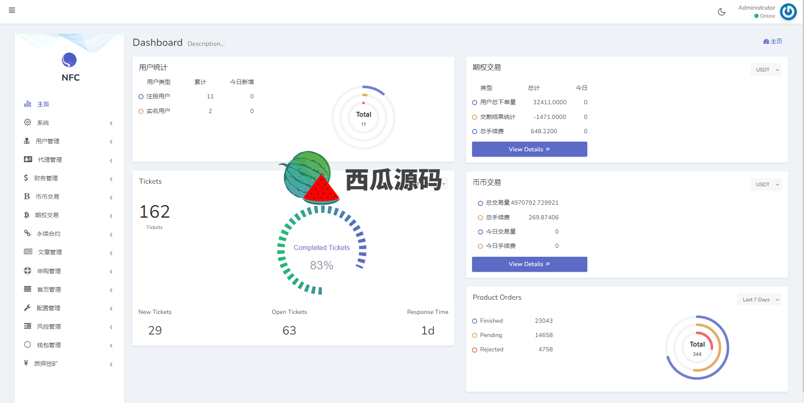This screenshot has width=804, height=403.
Task: Switch to dark mode moon icon
Action: (722, 12)
